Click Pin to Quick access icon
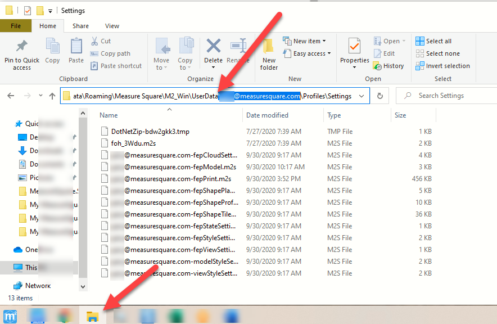 (22, 46)
